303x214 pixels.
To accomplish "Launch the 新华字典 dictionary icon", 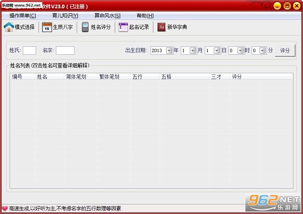I will point(162,27).
